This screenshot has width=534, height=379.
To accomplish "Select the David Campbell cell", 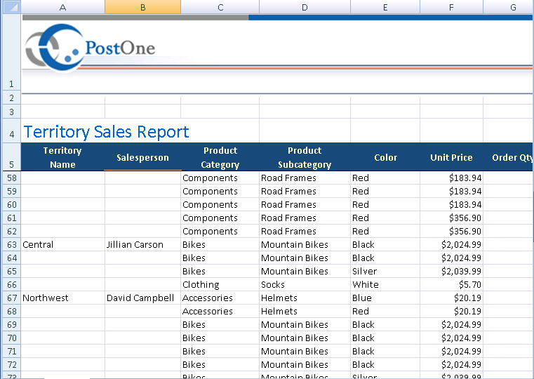I will pyautogui.click(x=142, y=298).
